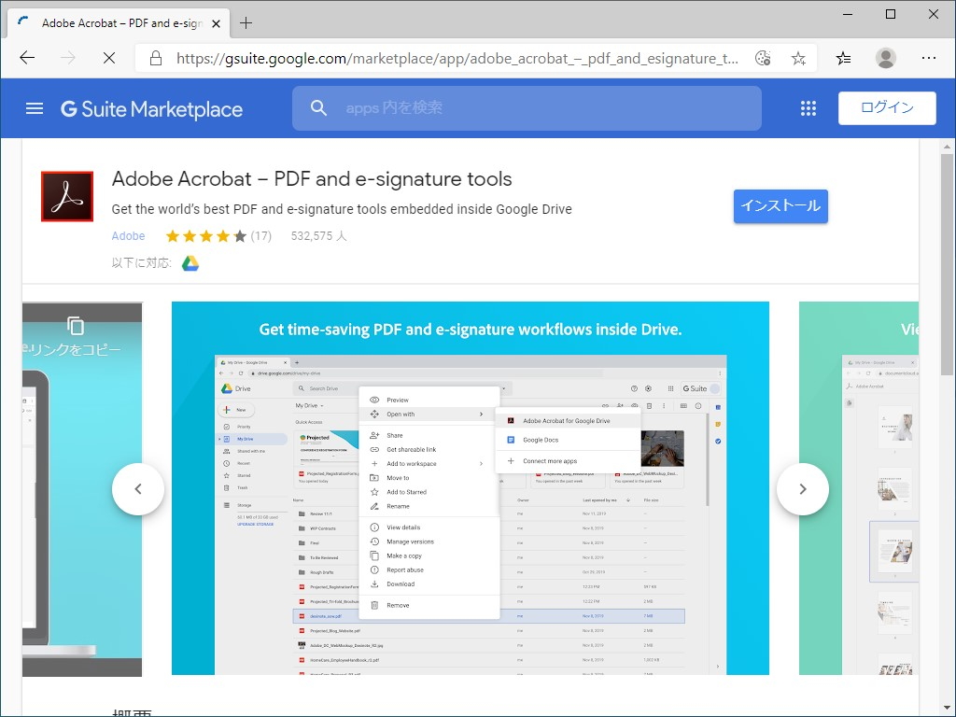Viewport: 956px width, 717px height.
Task: Open the Google apps launcher grid
Action: pyautogui.click(x=807, y=107)
